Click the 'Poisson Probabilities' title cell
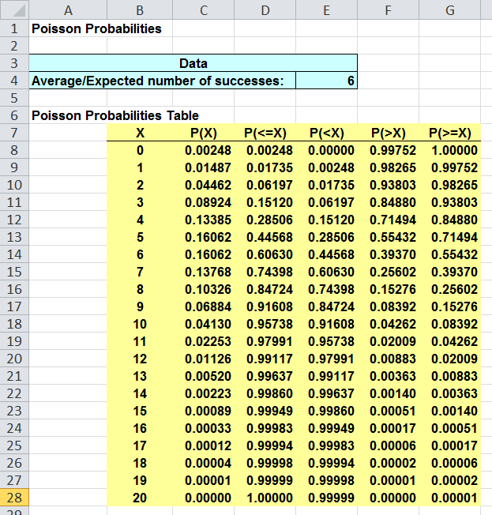The width and height of the screenshot is (492, 515). click(96, 28)
